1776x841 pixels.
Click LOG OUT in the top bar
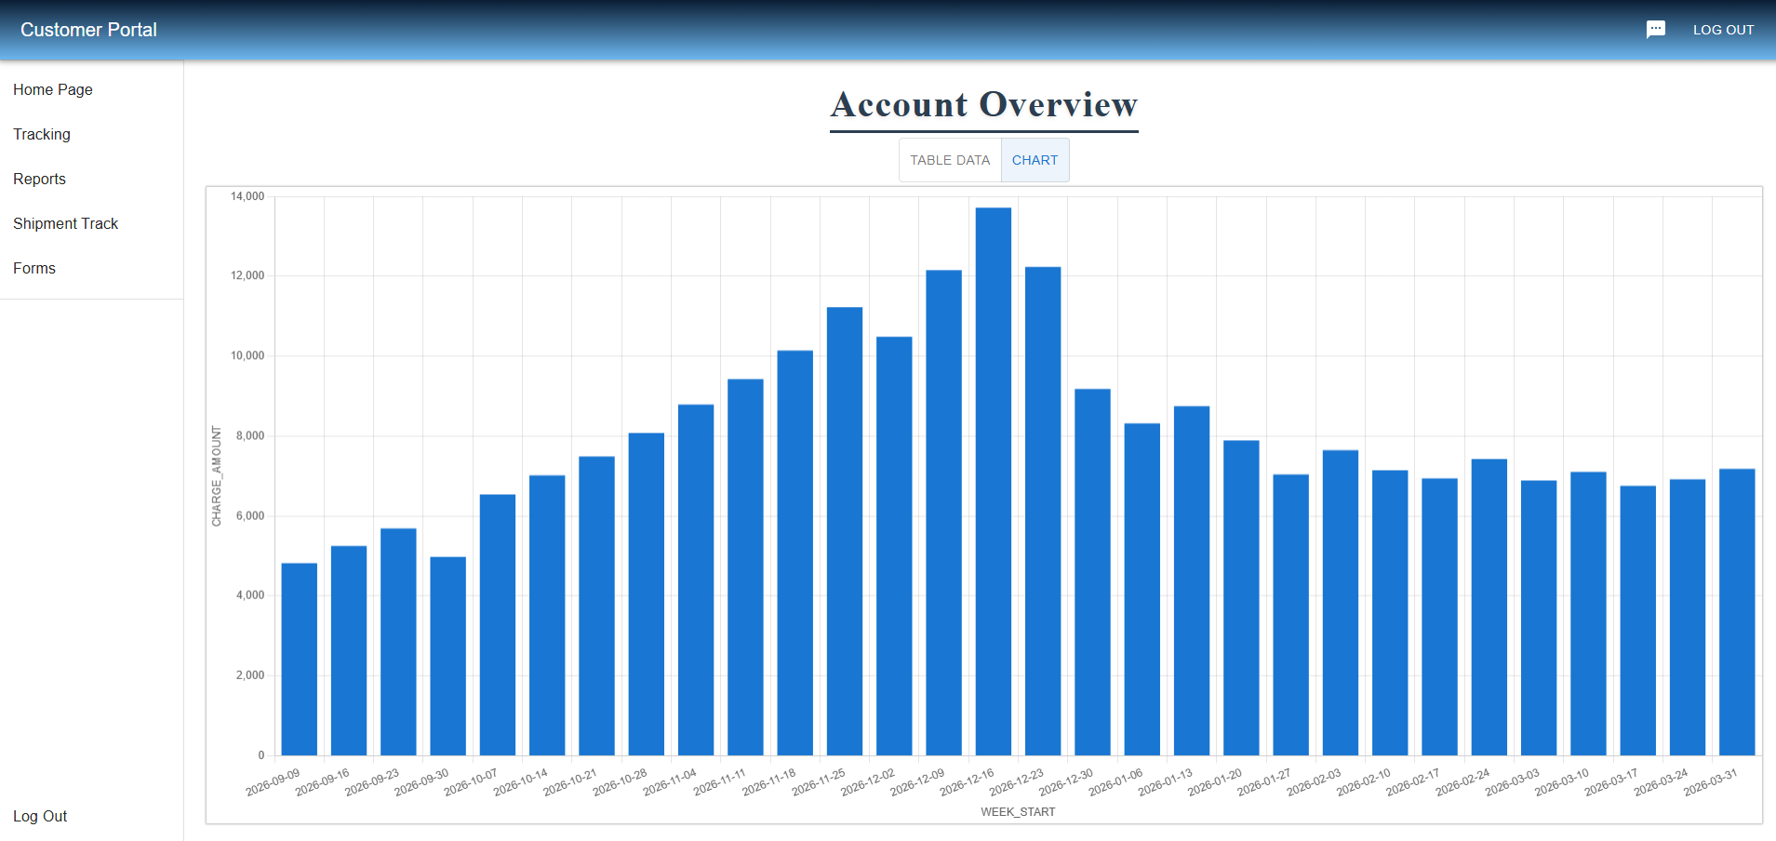point(1723,30)
